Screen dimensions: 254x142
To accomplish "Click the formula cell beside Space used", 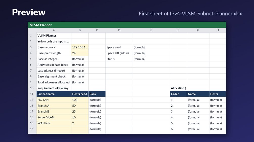I will pyautogui.click(x=151, y=47).
